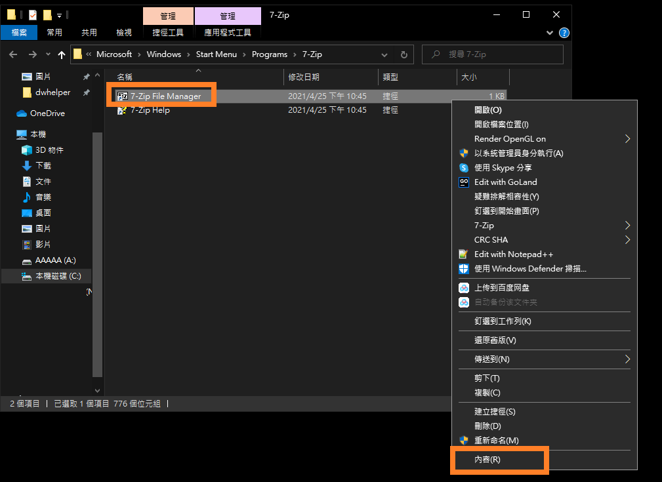This screenshot has height=482, width=662.
Task: Choose 複製(C) in context menu
Action: pos(487,393)
